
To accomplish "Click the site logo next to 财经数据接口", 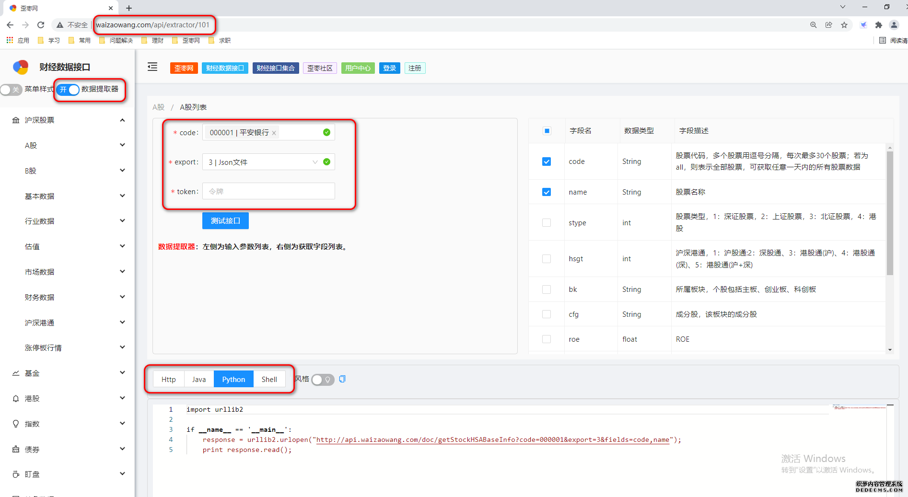I will [x=21, y=67].
